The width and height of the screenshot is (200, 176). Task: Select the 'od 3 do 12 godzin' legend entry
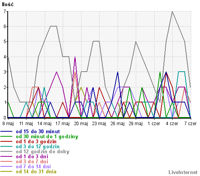(38, 147)
